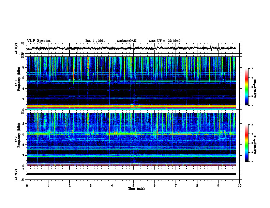This screenshot has width=270, height=208.
Task: Click the ch.1 "Frequency (kHz)" axis label
Action: click(19, 79)
